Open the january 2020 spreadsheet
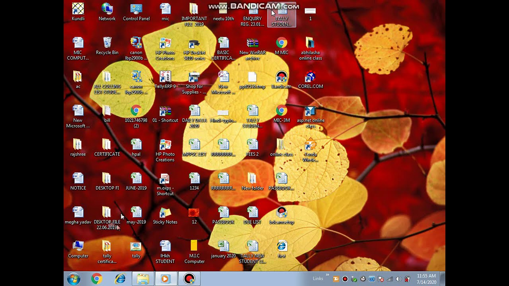This screenshot has height=286, width=509. 223,249
